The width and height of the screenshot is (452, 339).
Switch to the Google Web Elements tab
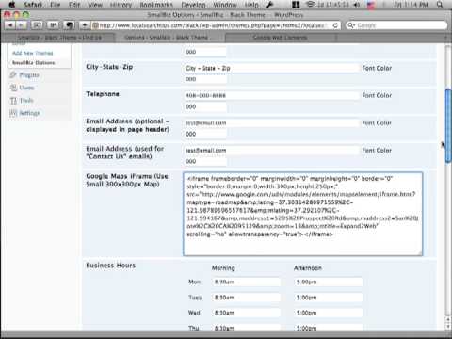(280, 38)
